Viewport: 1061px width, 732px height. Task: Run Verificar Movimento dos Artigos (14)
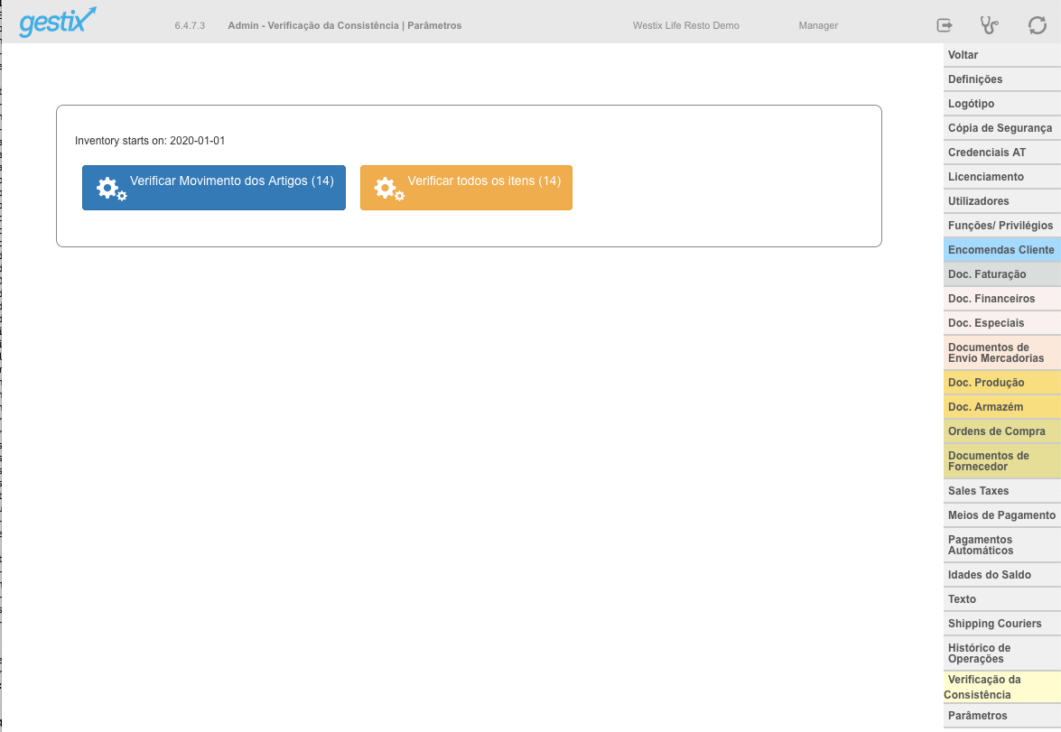click(214, 188)
